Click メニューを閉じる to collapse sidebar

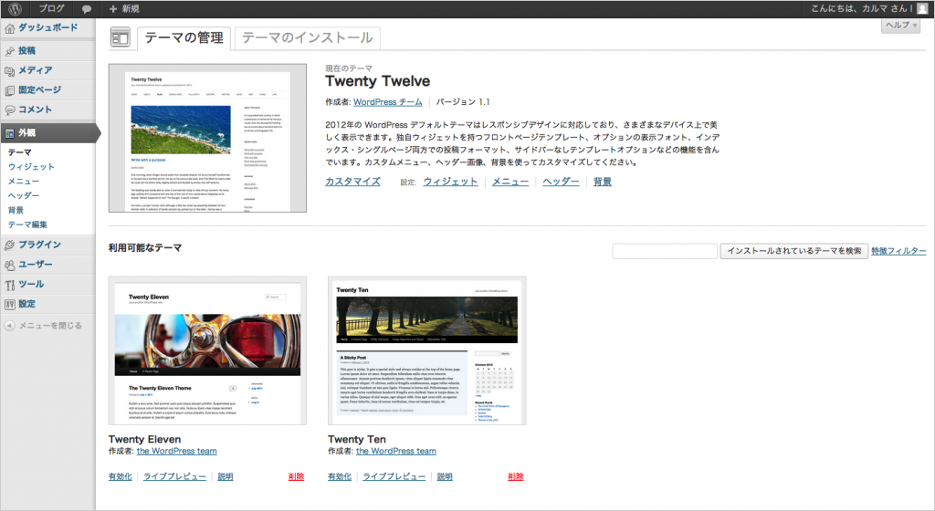(50, 326)
